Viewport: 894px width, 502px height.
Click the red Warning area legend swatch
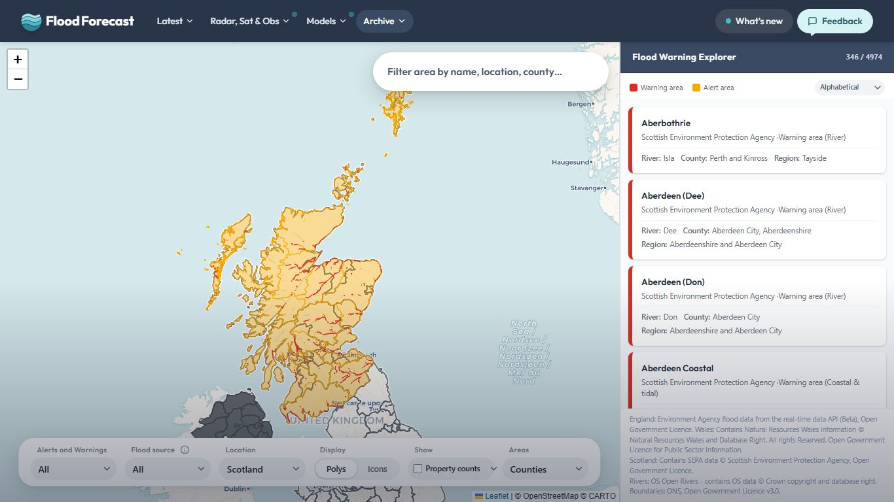(x=634, y=88)
